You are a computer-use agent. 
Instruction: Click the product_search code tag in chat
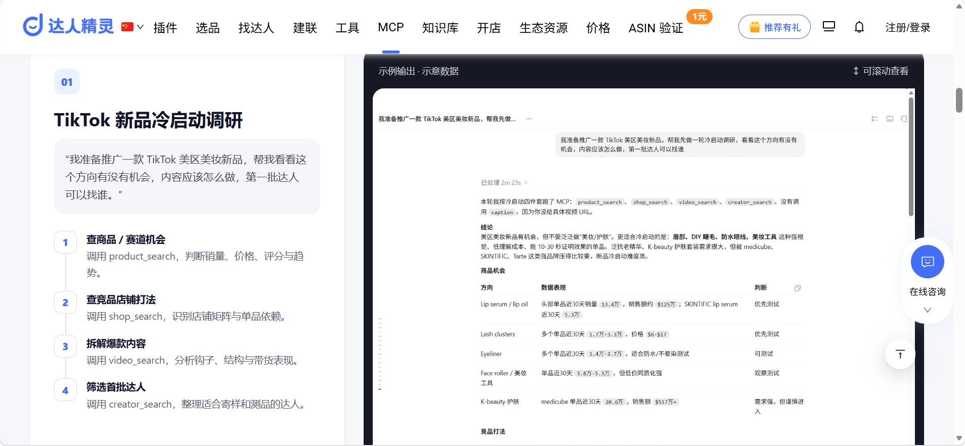(600, 202)
